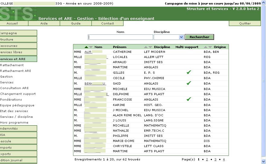Image resolution: width=266 pixels, height=164 pixels.
Task: Select Services et ARE sidebar menu
Action: 18,59
